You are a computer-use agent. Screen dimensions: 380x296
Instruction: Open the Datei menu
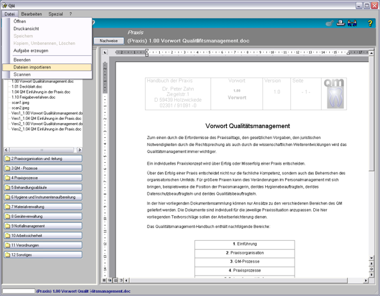pyautogui.click(x=10, y=14)
